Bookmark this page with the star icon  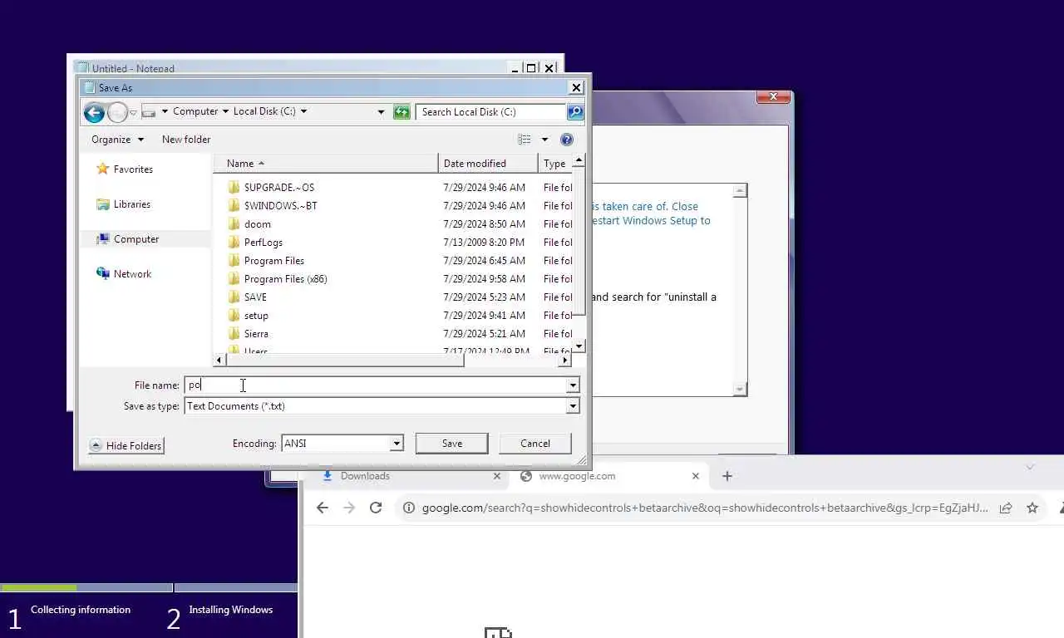coord(1032,508)
